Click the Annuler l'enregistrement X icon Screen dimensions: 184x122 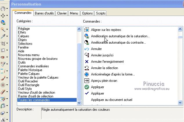tap(86, 62)
